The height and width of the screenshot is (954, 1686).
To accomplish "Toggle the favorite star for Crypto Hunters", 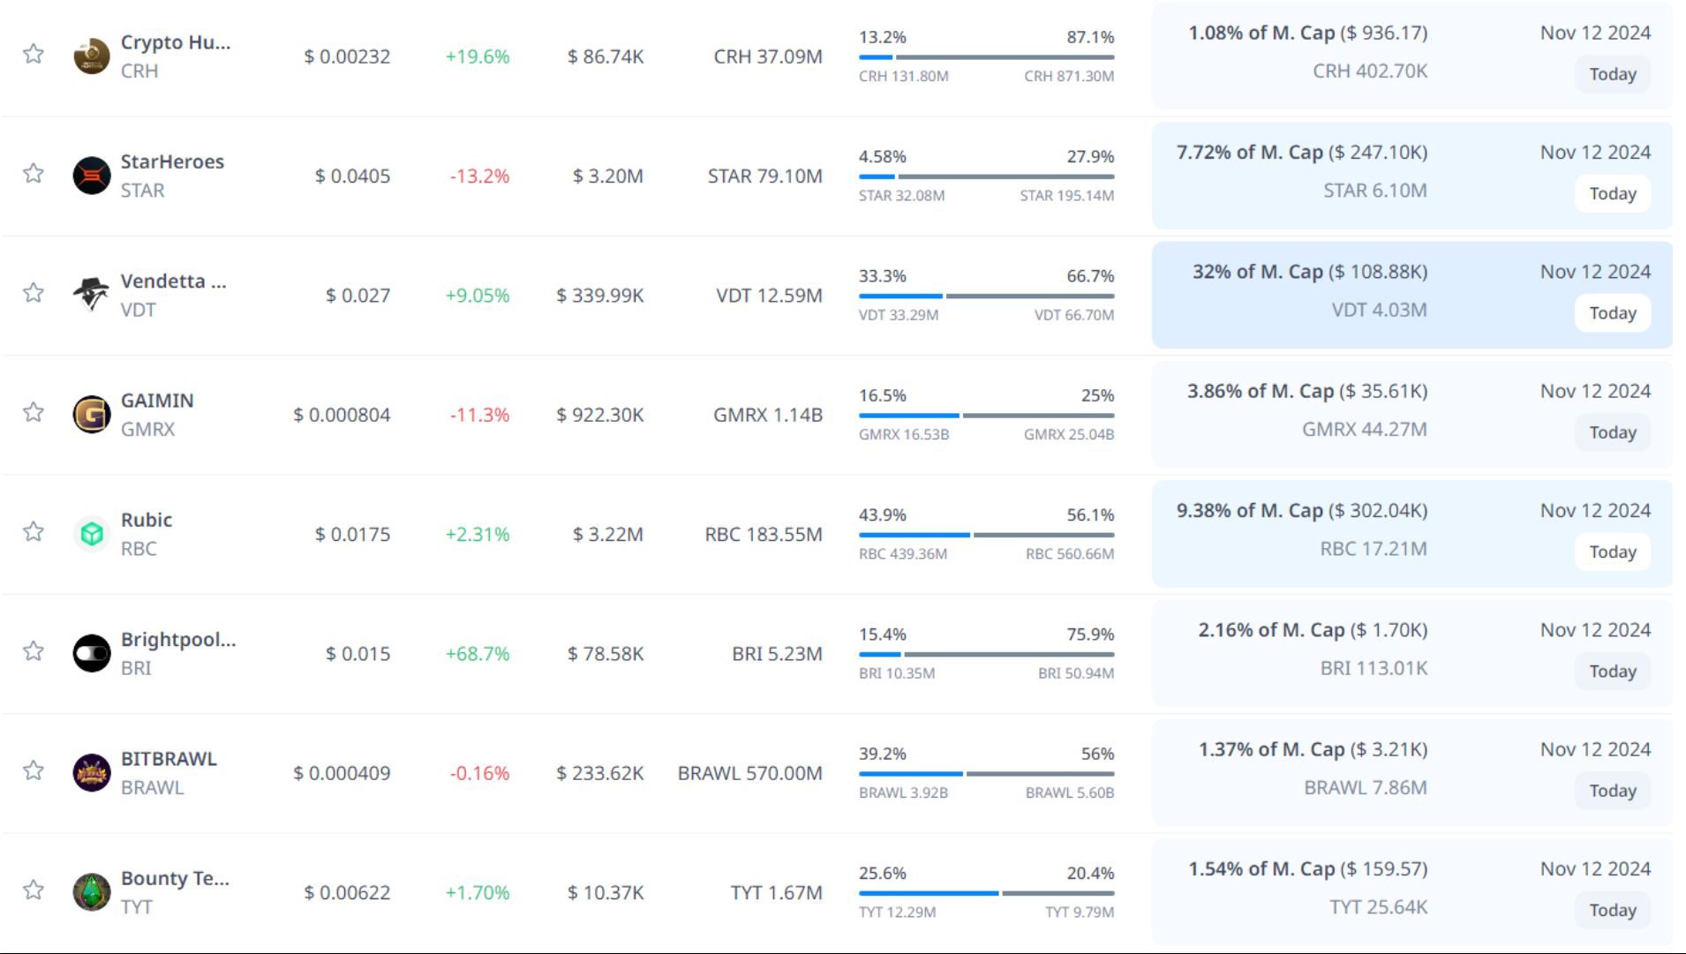I will [x=34, y=54].
